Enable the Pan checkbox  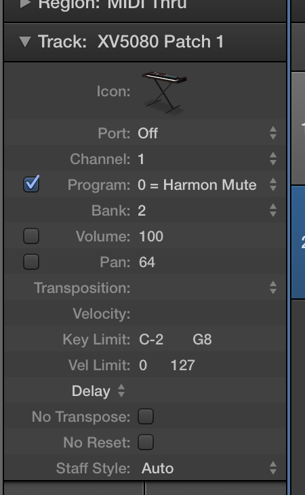(x=31, y=262)
